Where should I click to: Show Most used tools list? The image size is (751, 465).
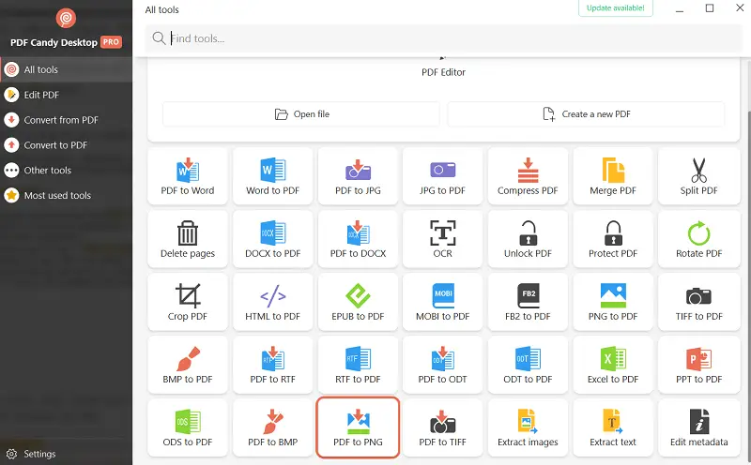coord(66,195)
